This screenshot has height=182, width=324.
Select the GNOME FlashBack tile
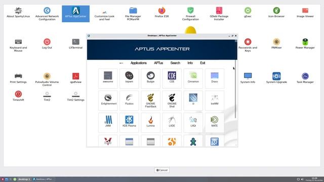(x=150, y=101)
